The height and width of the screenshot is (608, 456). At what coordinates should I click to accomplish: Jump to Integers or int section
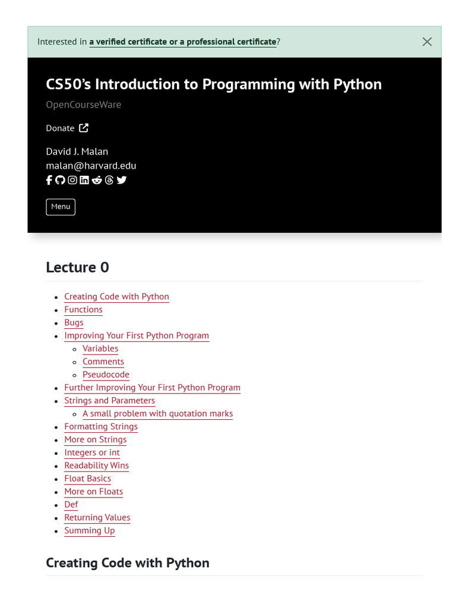[92, 452]
